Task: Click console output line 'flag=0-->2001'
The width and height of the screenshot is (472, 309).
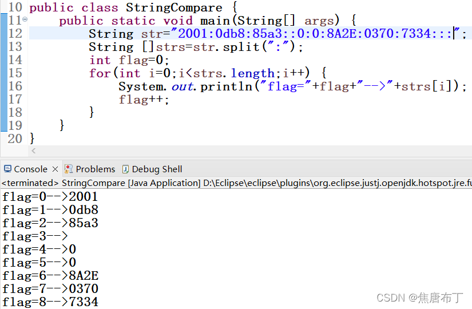Action: [50, 197]
